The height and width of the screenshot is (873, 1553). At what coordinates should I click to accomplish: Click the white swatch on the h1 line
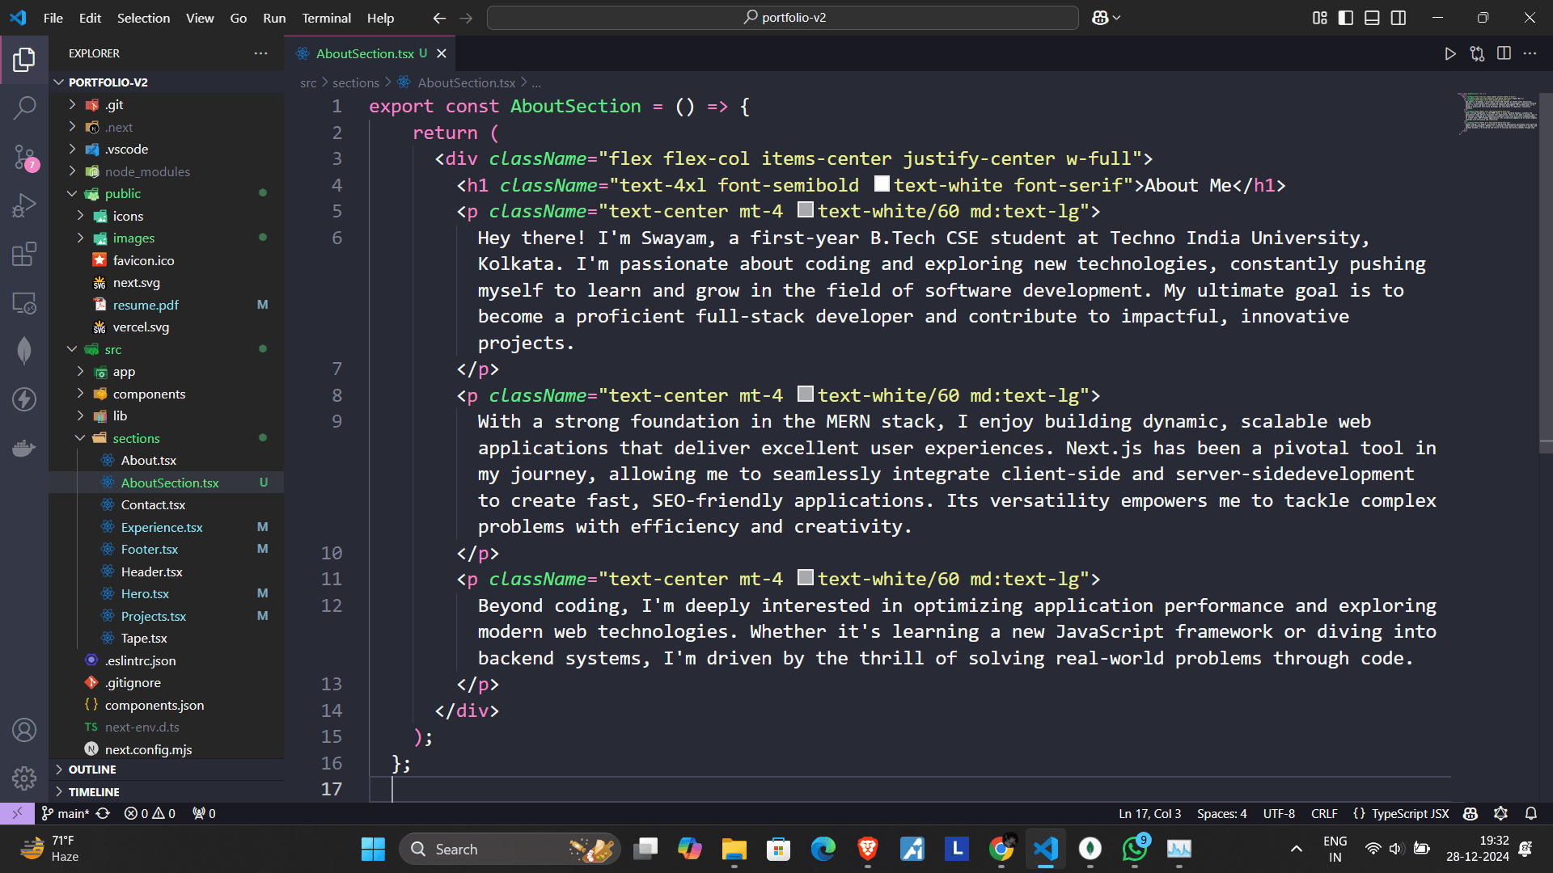click(882, 184)
